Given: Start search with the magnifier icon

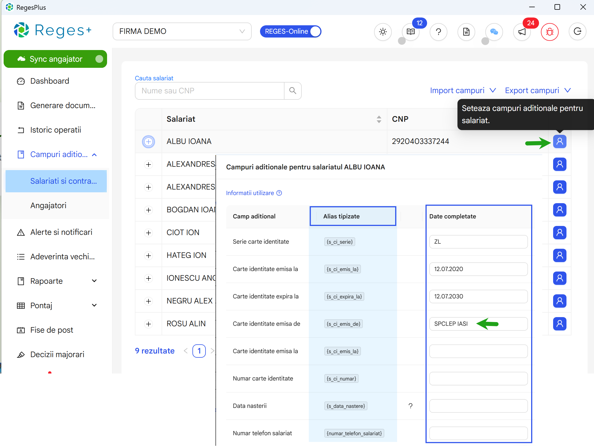Looking at the screenshot, I should click(293, 91).
